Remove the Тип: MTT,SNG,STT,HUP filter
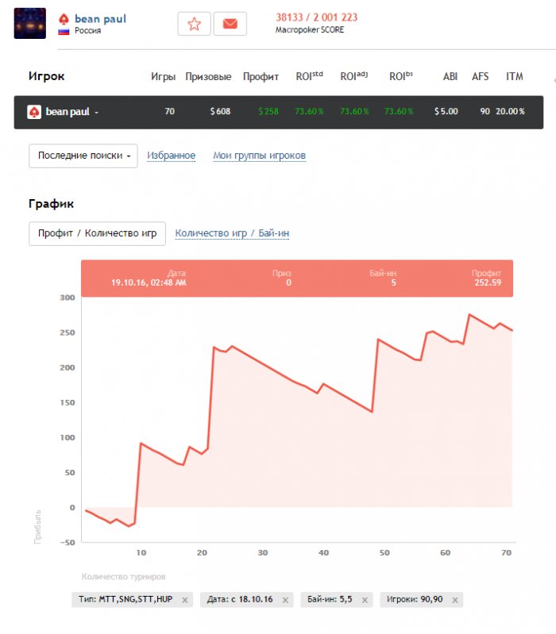The height and width of the screenshot is (634, 556). click(185, 600)
